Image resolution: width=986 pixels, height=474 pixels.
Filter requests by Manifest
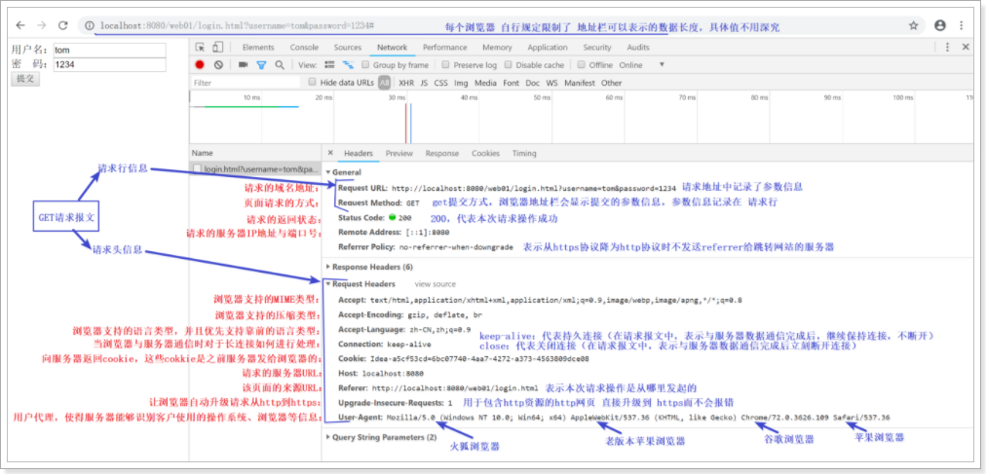(579, 82)
